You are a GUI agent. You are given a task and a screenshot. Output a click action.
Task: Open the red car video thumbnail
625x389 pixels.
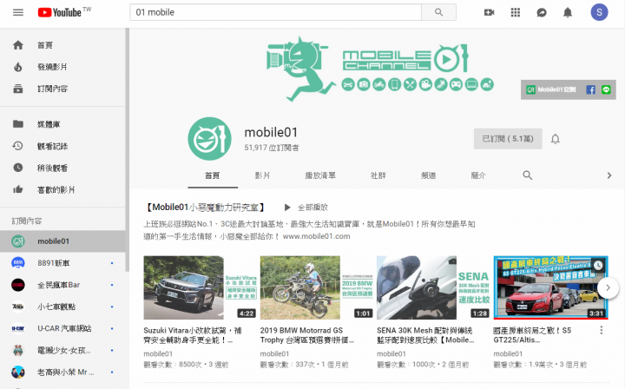coord(550,287)
